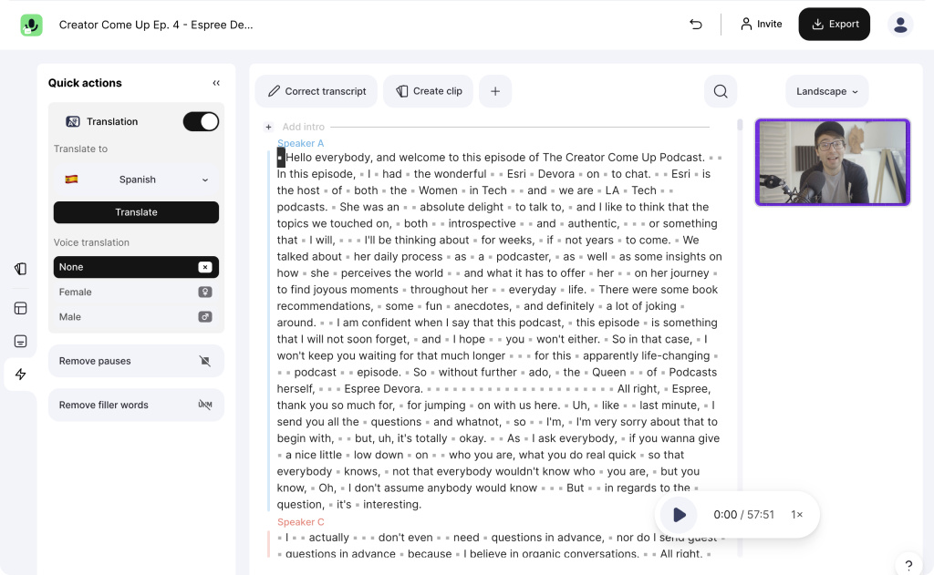Change the 1× playback speed
Viewport: 934px width, 575px height.
[797, 515]
